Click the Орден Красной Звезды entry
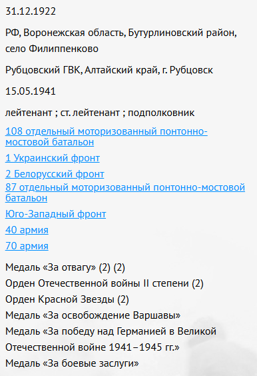 click(x=67, y=299)
